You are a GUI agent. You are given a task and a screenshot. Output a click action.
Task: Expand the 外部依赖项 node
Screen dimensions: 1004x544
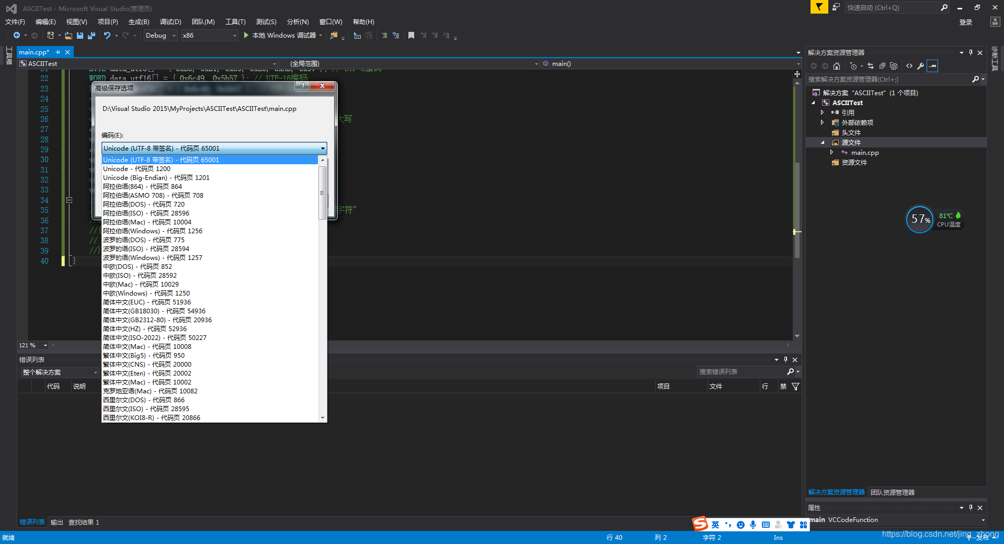point(823,122)
